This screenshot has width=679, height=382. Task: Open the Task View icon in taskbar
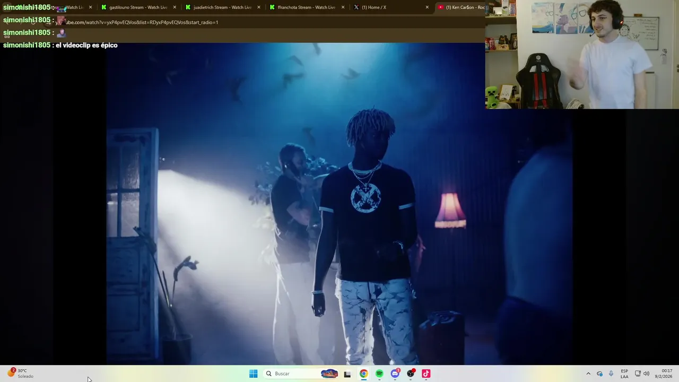click(347, 374)
